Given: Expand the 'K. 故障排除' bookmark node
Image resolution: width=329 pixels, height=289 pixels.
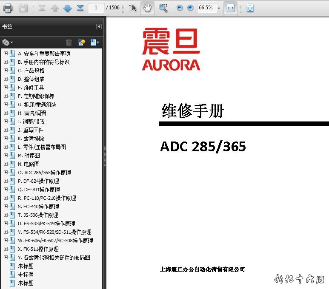Looking at the screenshot, I should (6, 139).
